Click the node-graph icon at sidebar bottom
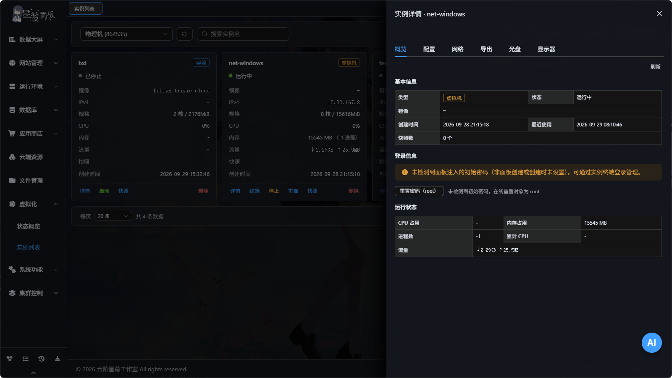672x378 pixels. tap(9, 359)
